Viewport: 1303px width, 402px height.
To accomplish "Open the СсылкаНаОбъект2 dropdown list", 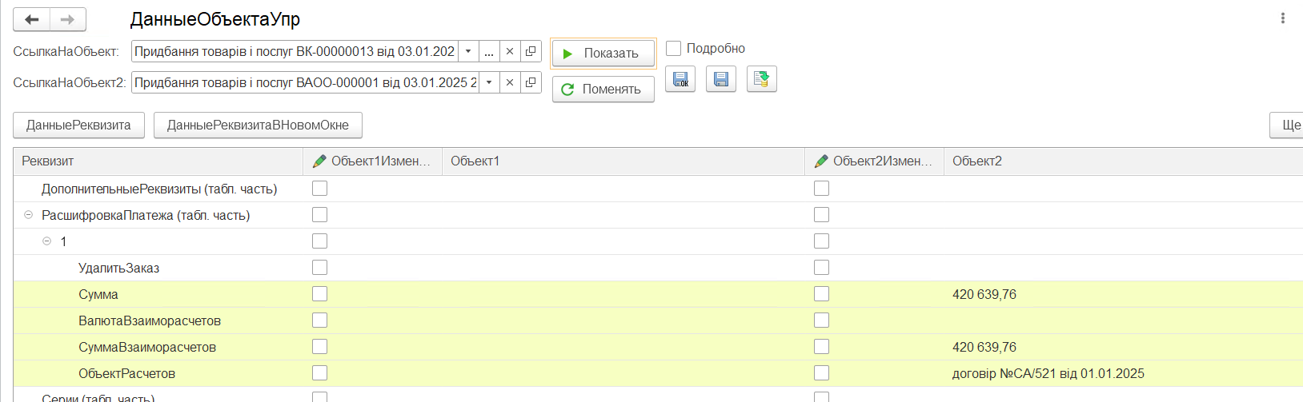I will (489, 82).
